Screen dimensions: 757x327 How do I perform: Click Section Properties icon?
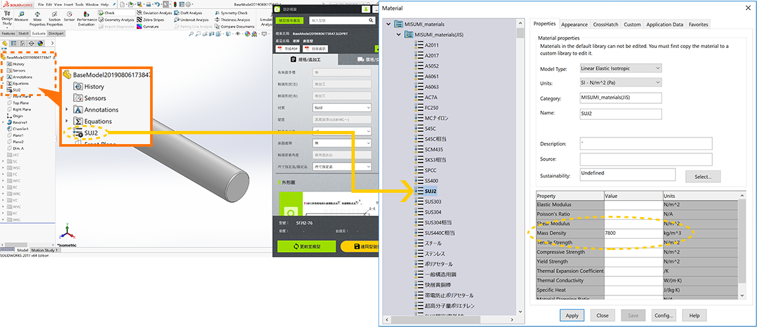[55, 14]
